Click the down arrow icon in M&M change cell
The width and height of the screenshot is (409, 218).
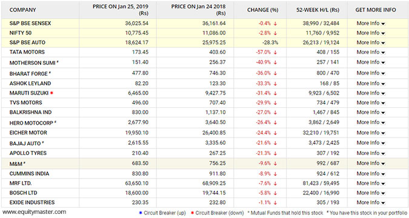pyautogui.click(x=275, y=163)
